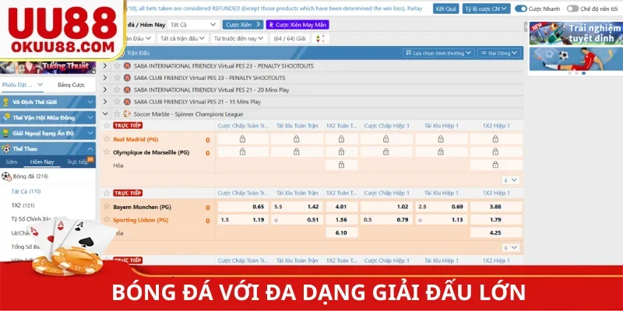Click the Cược Xiên button
Screen dimensions: 623x311
(x=243, y=25)
